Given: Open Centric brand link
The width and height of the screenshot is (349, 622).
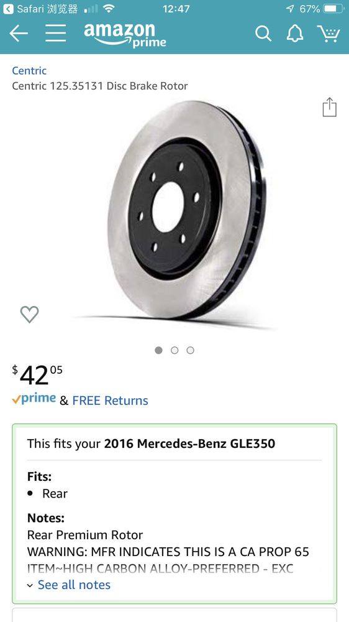Looking at the screenshot, I should coord(29,71).
